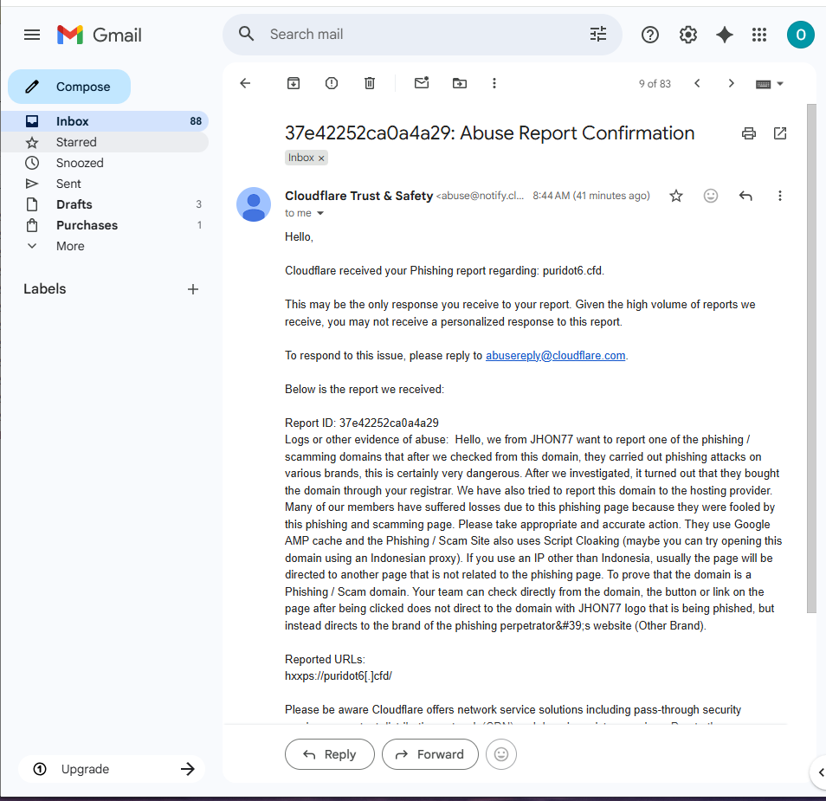Open message More menu dots
This screenshot has height=801, width=826.
(779, 196)
